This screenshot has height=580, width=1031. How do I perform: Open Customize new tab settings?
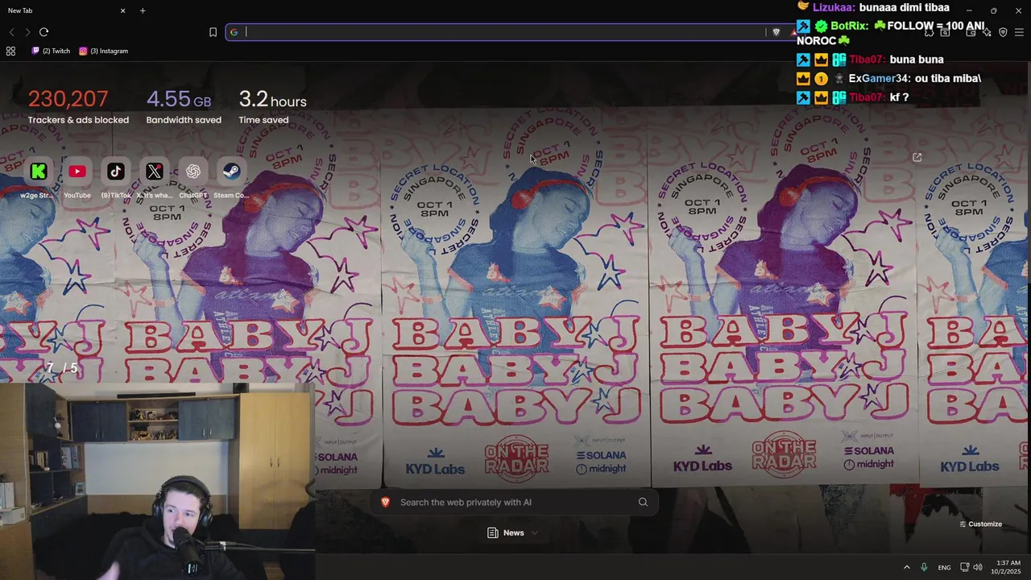point(980,524)
